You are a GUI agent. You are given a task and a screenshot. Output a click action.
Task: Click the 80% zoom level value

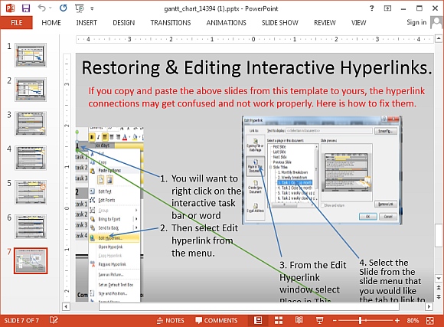(413, 320)
